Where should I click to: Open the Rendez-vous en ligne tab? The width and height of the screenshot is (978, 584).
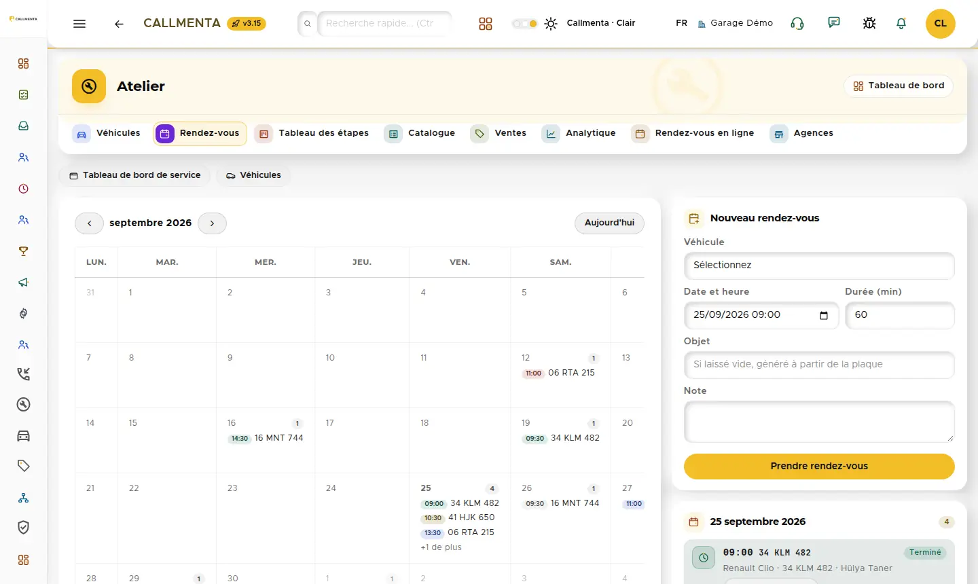(x=693, y=133)
